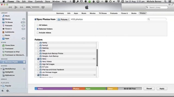Open iTunes U in sidebar
Viewport: 174px width, 97px height.
point(8,29)
